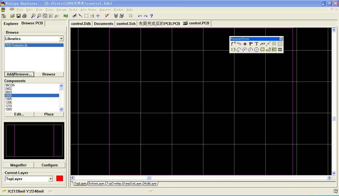Image resolution: width=339 pixels, height=196 pixels.
Task: Activate the select inside area tool
Action: pos(86,16)
